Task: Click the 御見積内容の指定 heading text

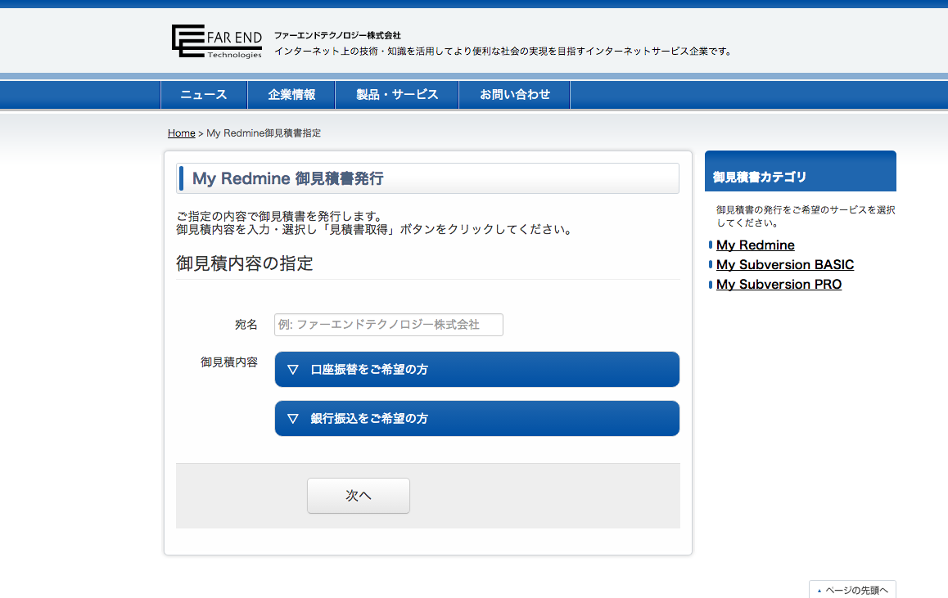Action: coord(244,263)
